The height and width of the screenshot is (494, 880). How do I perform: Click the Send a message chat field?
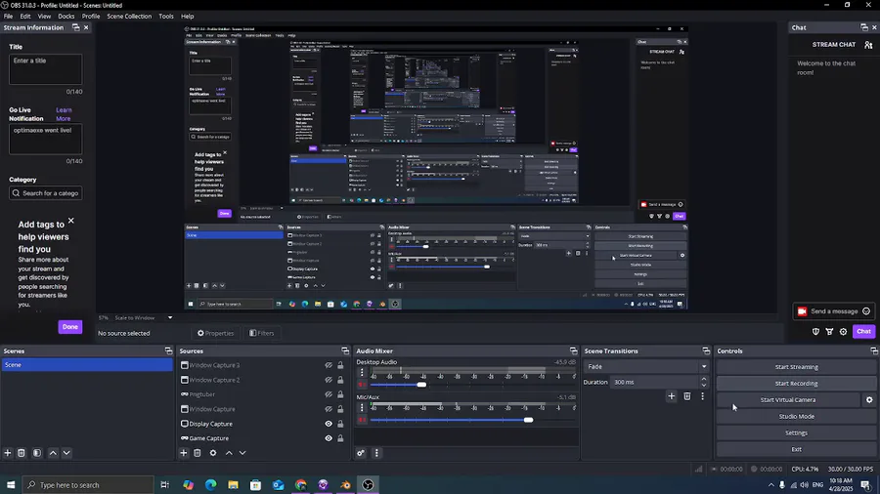(834, 311)
